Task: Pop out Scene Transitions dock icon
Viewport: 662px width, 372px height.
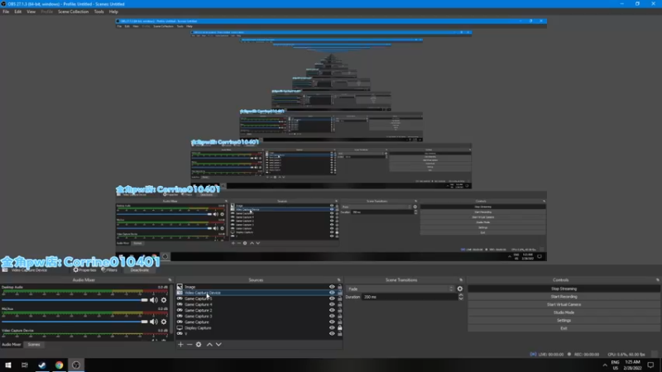Action: (x=461, y=280)
